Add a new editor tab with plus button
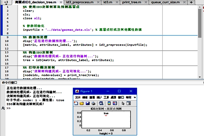The height and width of the screenshot is (136, 204). pyautogui.click(x=191, y=2)
